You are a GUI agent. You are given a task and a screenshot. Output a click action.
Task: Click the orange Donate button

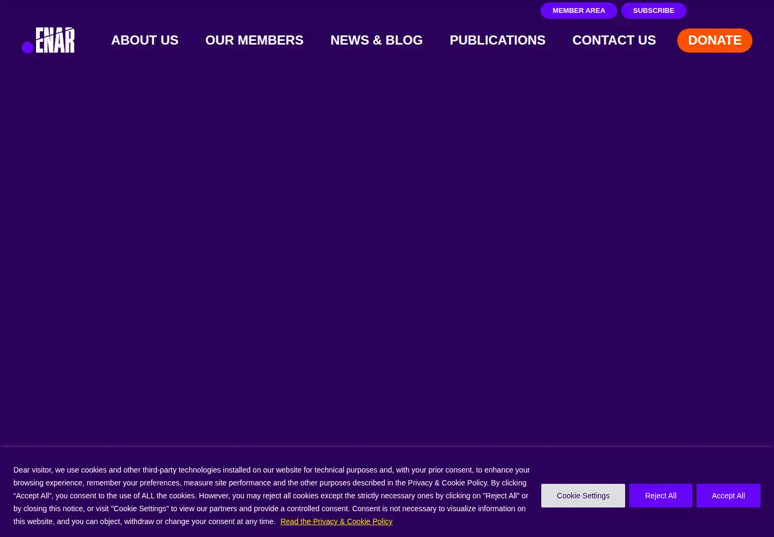pyautogui.click(x=715, y=40)
